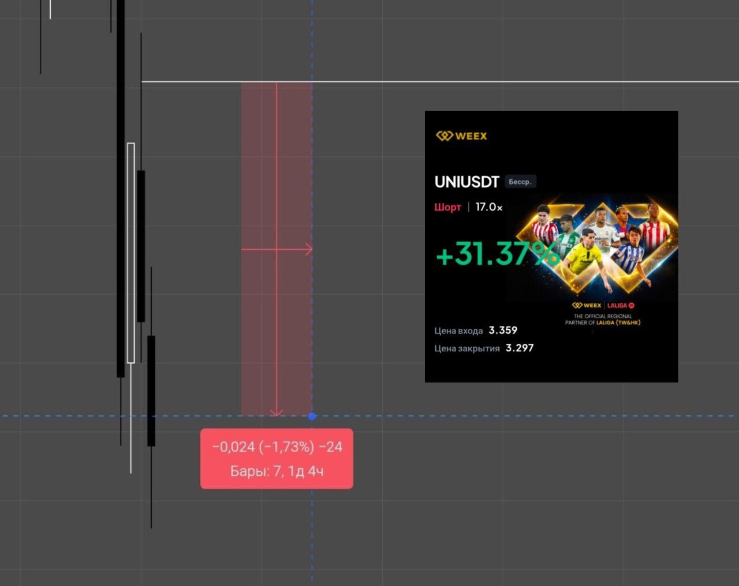Viewport: 739px width, 586px height.
Task: Click the WEEX logo on the card
Action: (x=461, y=136)
